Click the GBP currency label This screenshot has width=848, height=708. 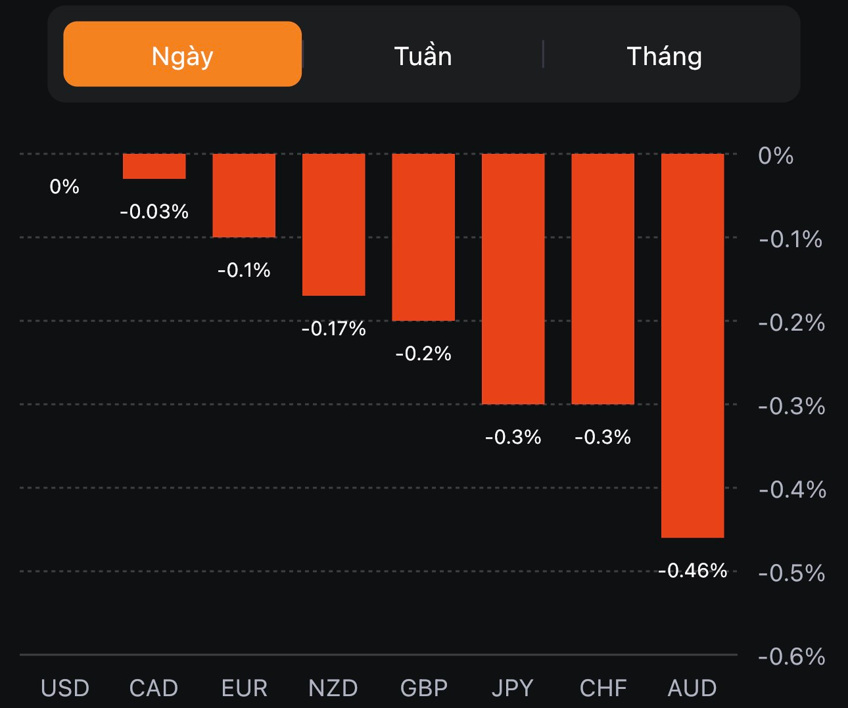424,688
